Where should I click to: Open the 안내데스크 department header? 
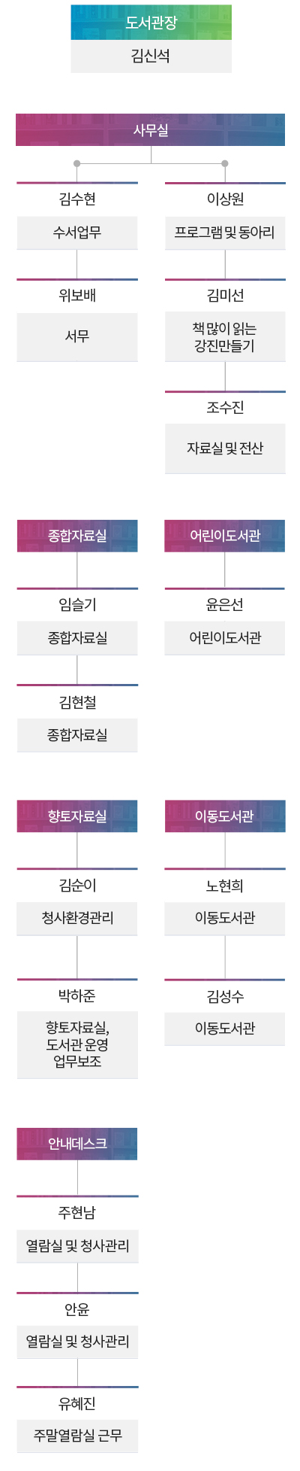tap(77, 1144)
